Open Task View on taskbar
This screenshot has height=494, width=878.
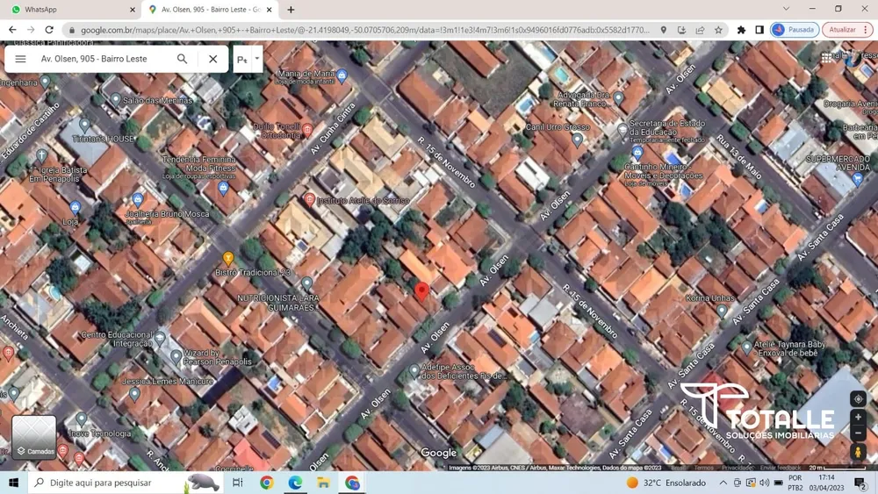237,483
